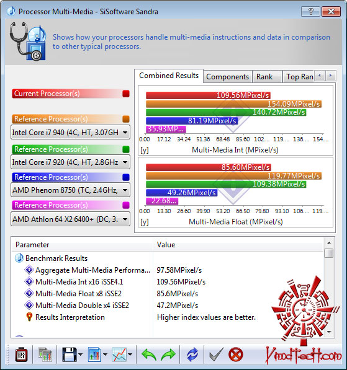The width and height of the screenshot is (347, 370).
Task: Click the 81.19MPixel/s blue bar
Action: pyautogui.click(x=192, y=121)
